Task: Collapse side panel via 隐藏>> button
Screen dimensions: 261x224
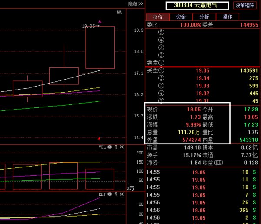Action: point(135,4)
